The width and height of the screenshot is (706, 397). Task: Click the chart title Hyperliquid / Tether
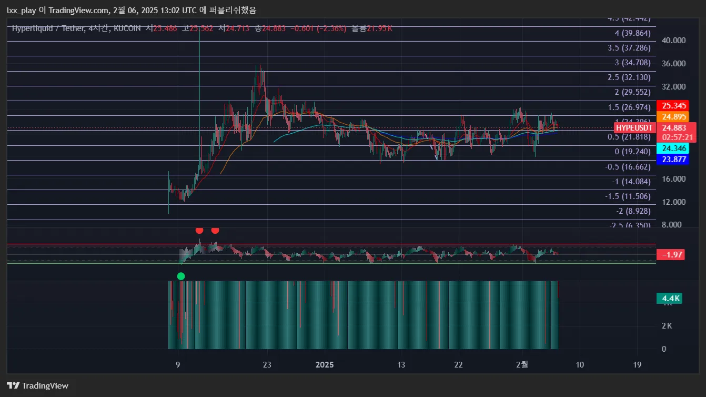(47, 28)
